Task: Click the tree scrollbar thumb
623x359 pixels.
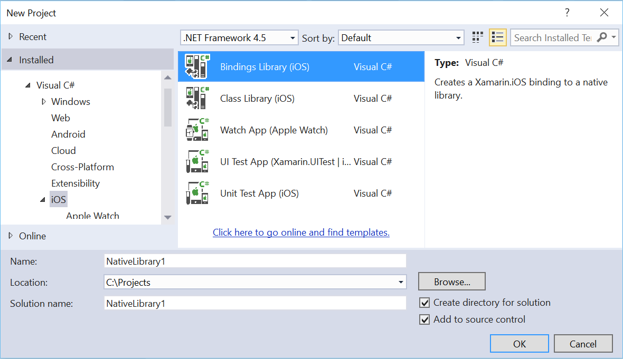Action: [x=168, y=107]
